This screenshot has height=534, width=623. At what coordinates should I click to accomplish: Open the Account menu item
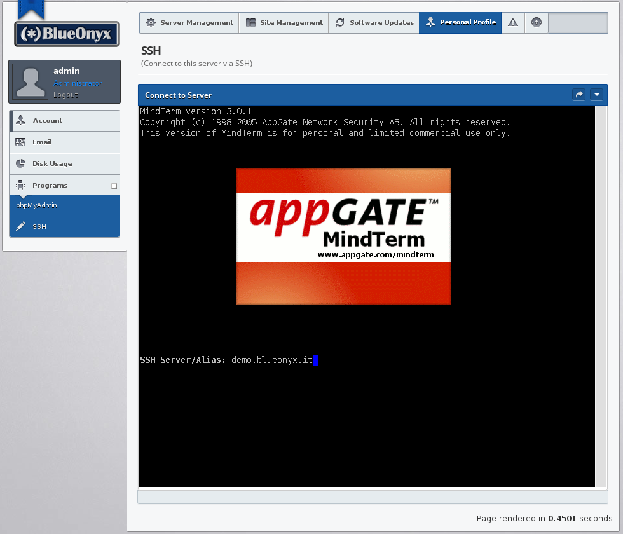(64, 121)
